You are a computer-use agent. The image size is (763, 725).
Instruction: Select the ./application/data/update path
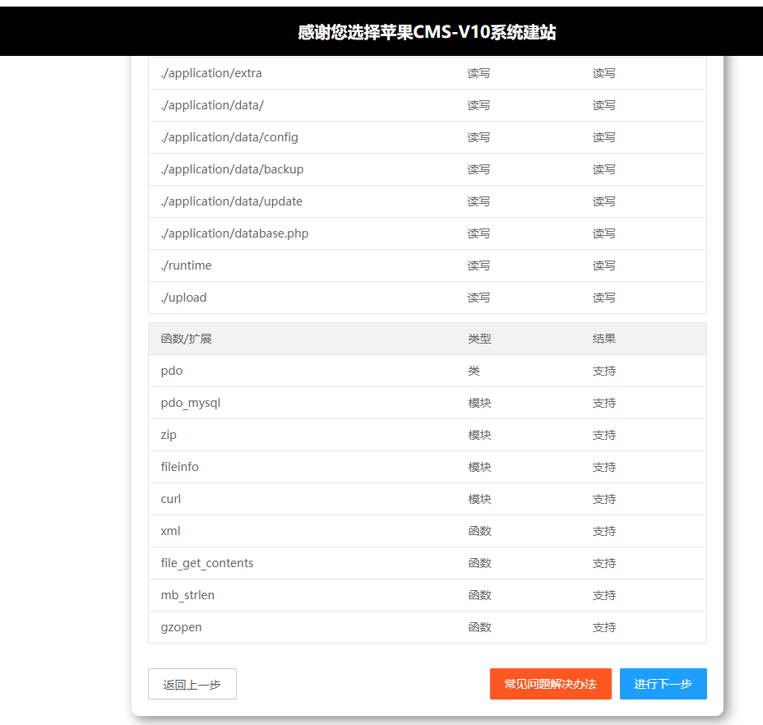tap(232, 202)
